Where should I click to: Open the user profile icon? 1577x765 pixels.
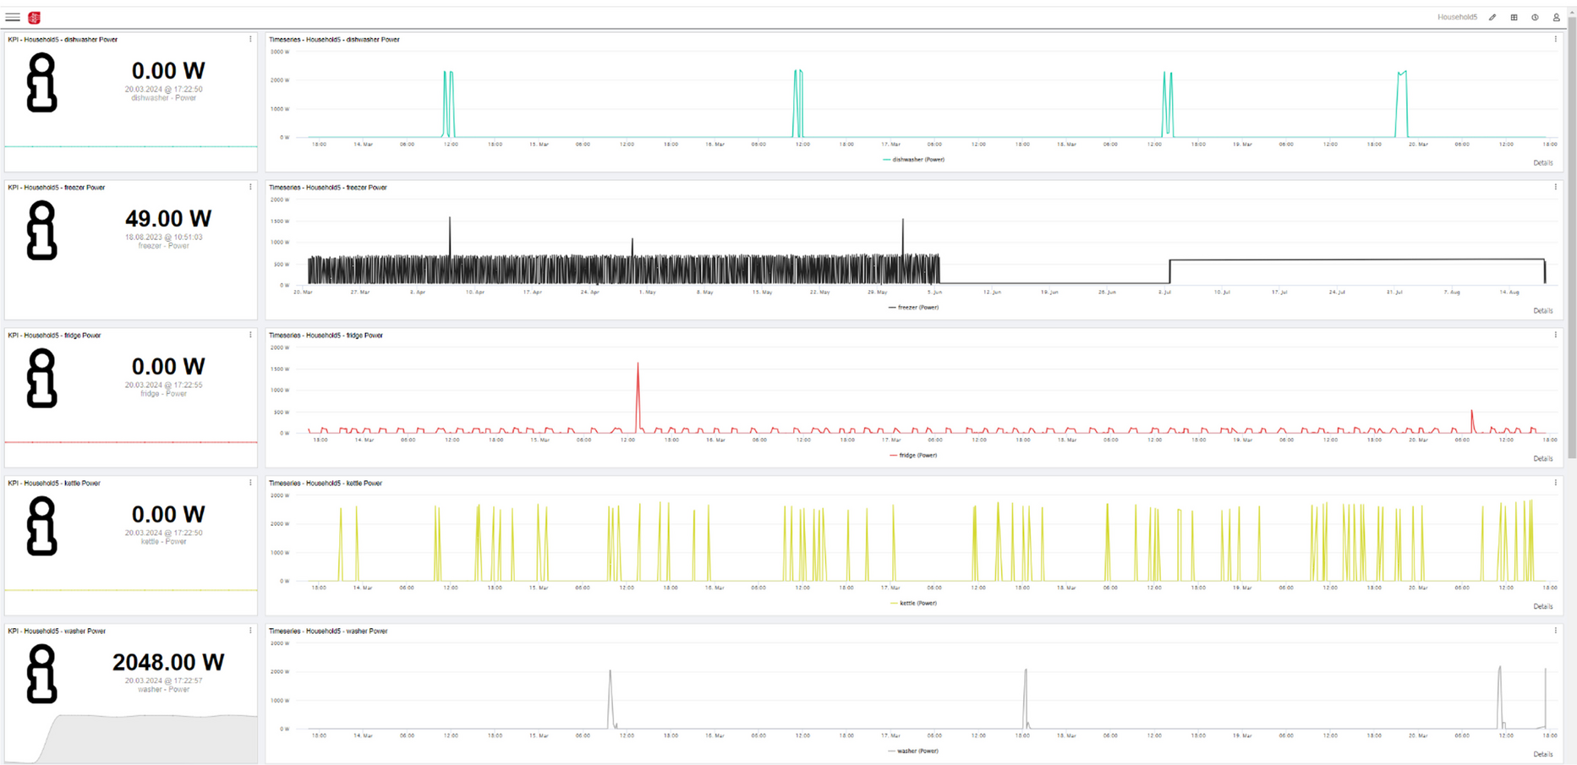click(x=1556, y=18)
